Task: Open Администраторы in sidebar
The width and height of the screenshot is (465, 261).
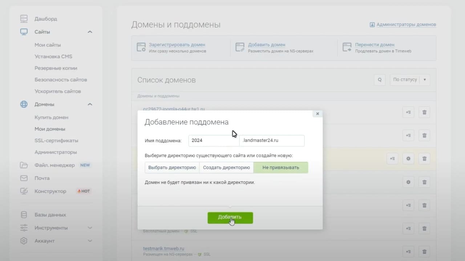Action: (56, 152)
